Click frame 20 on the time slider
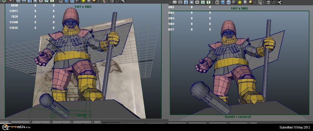The width and height of the screenshot is (313, 131). point(51,122)
